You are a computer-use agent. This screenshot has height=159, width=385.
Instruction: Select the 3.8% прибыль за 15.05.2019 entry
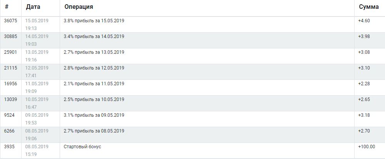(94, 21)
